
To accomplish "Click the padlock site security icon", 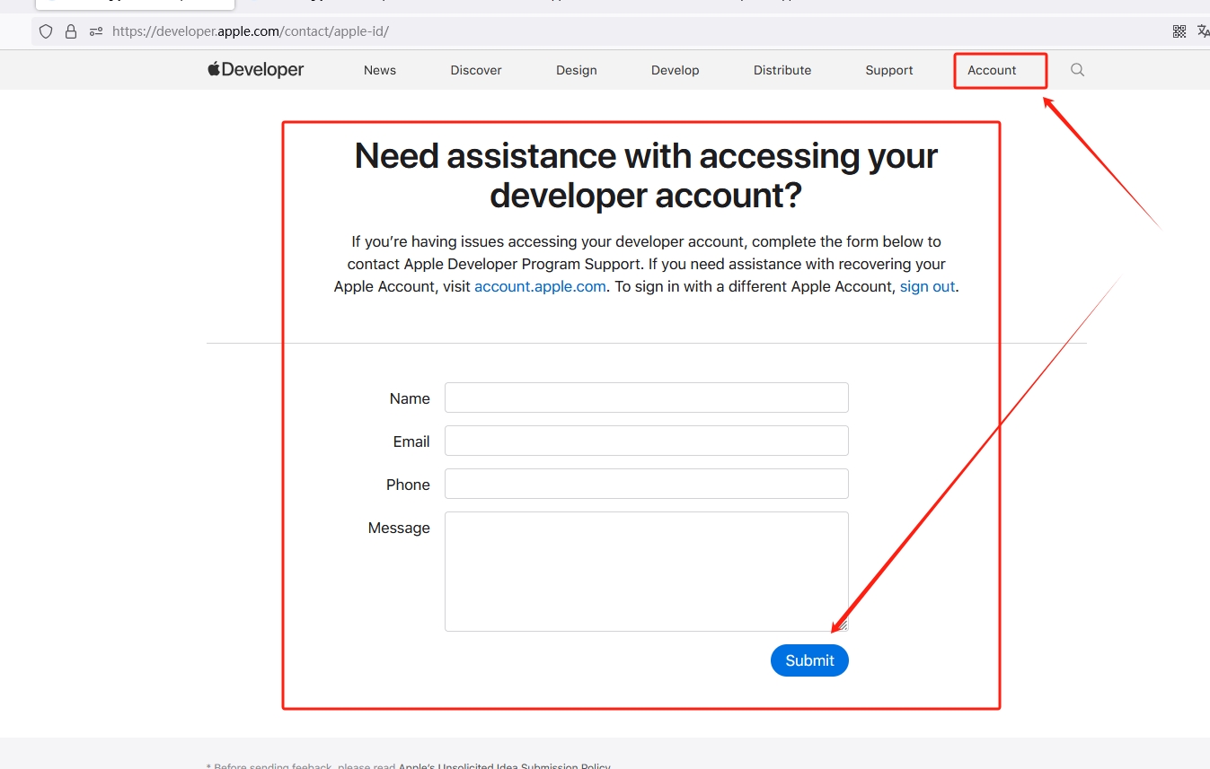I will [71, 31].
